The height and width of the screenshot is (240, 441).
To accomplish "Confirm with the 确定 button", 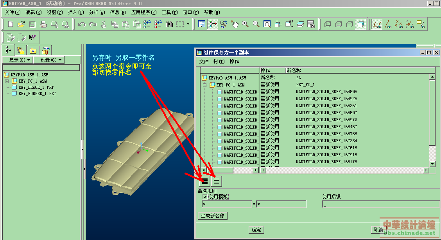I will [x=256, y=229].
